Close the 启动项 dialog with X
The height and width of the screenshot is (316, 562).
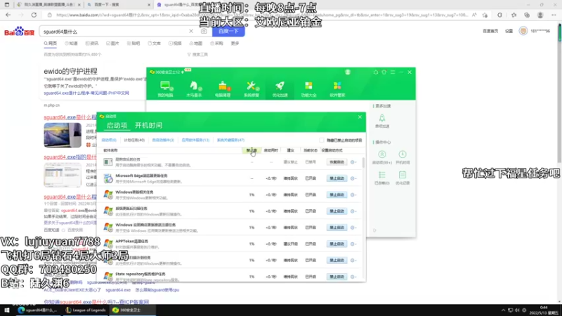[360, 117]
